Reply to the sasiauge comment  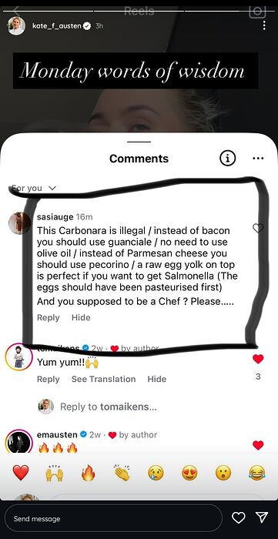click(48, 317)
